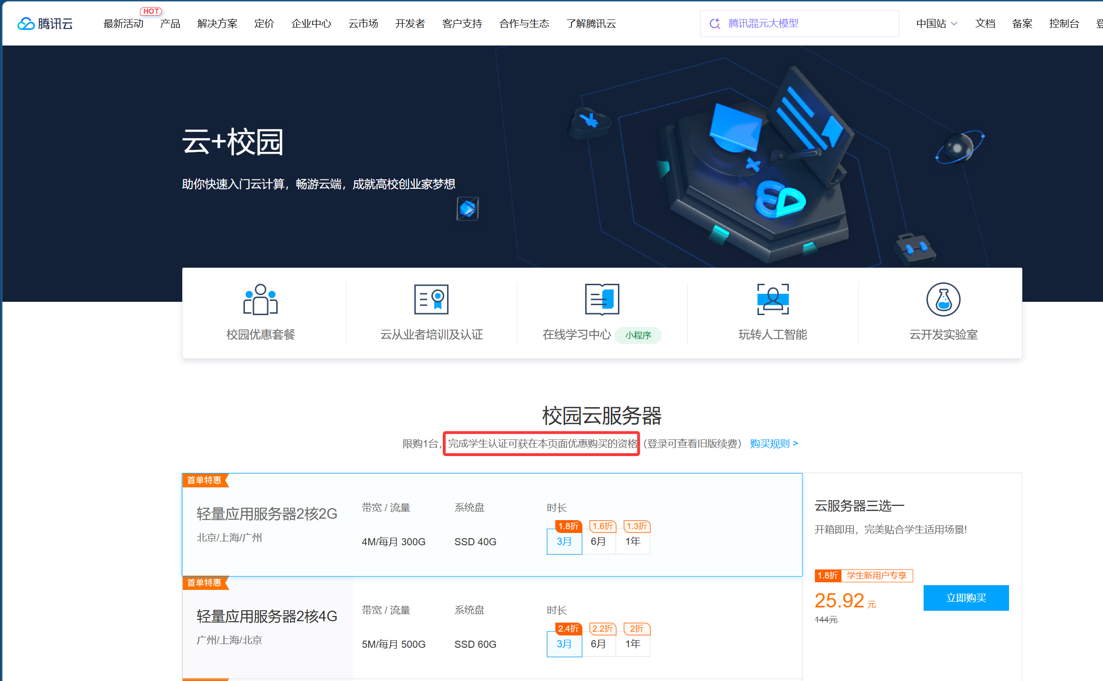This screenshot has height=681, width=1103.
Task: Click the 25.92 元 price
Action: (x=845, y=601)
